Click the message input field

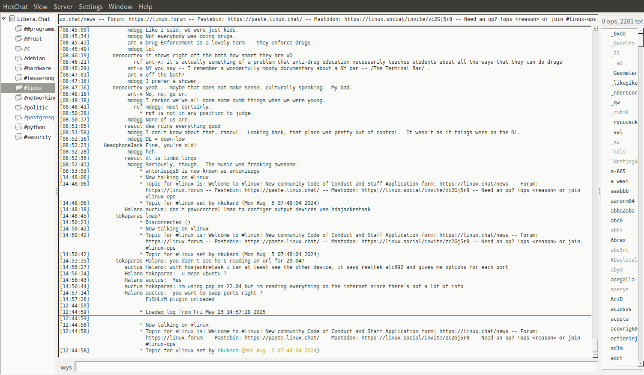336,367
